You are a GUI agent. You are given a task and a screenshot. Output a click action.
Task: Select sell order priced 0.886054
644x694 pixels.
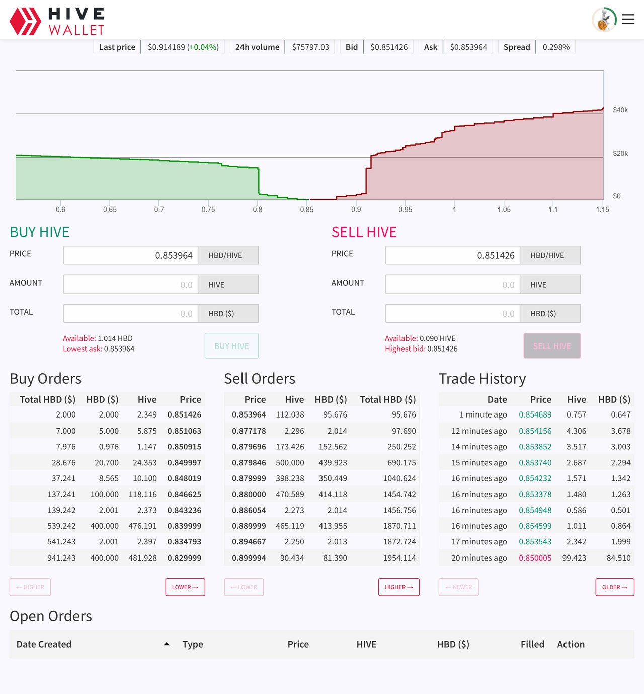point(322,510)
